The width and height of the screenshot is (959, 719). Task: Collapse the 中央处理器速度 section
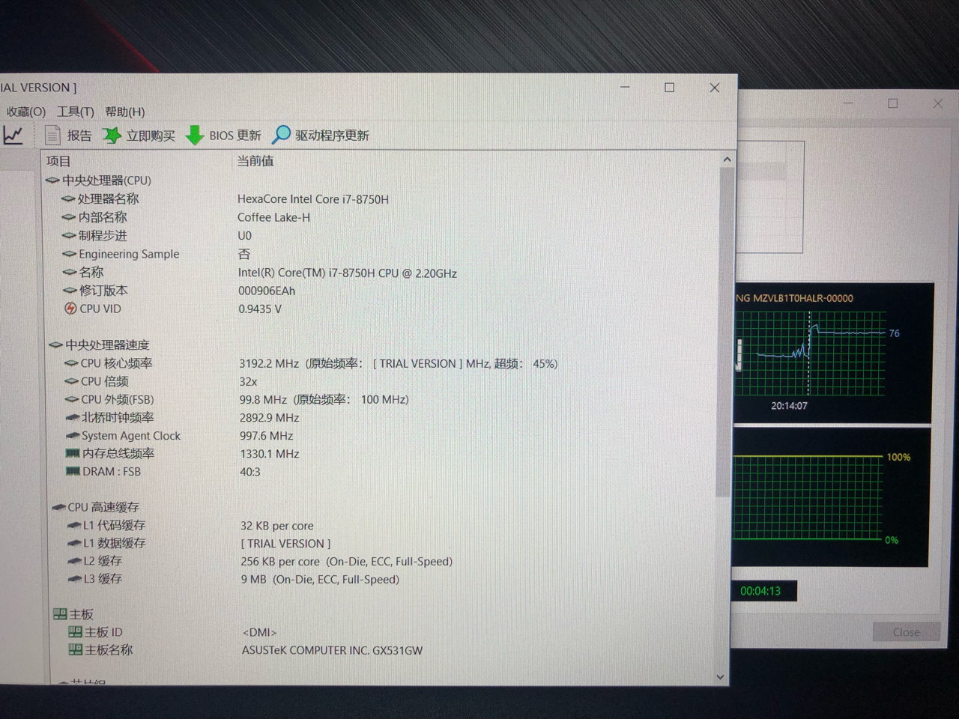point(55,345)
